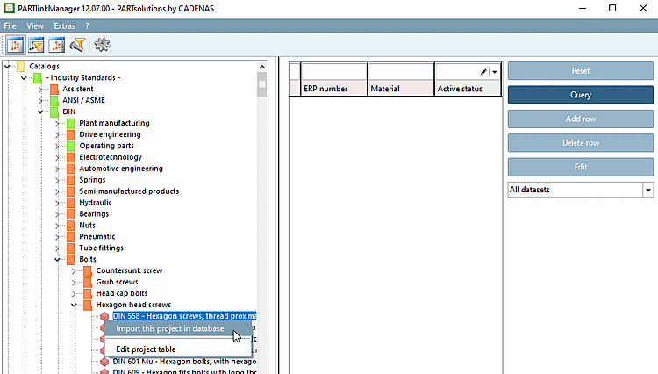Maximize the PARTlinkManager window
The image size is (658, 374).
tap(612, 8)
